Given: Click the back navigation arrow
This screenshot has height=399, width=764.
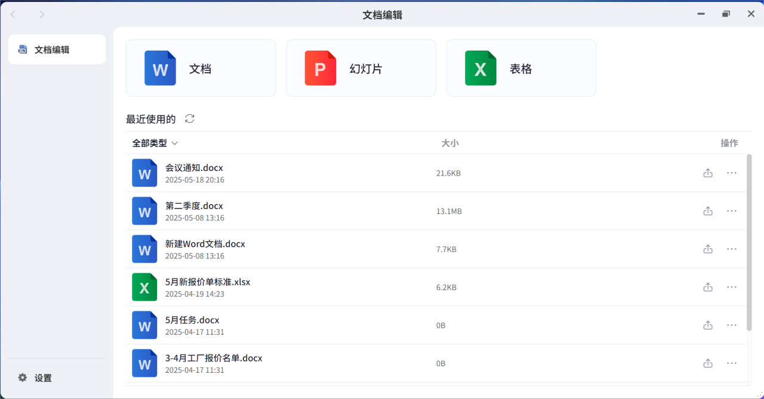Looking at the screenshot, I should (x=13, y=14).
